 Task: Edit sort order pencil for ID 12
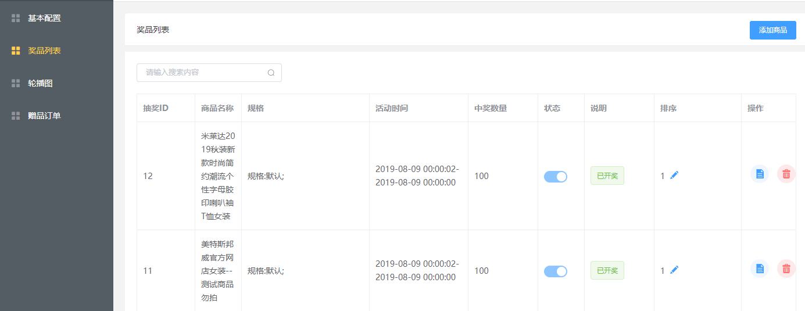(x=674, y=175)
